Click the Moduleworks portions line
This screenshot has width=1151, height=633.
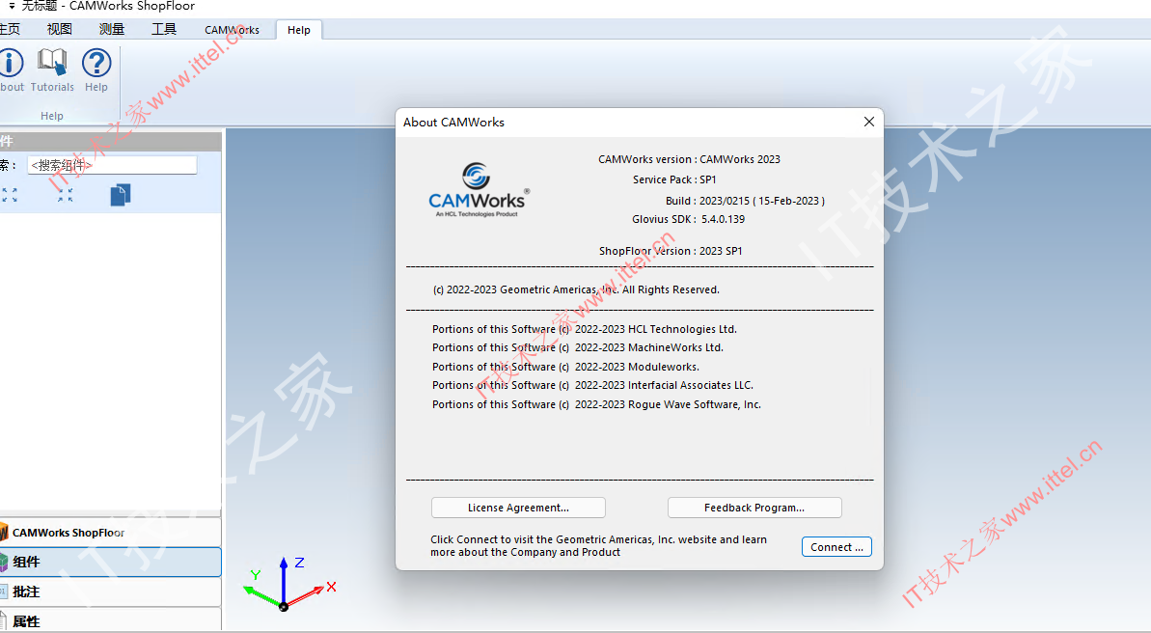point(566,367)
